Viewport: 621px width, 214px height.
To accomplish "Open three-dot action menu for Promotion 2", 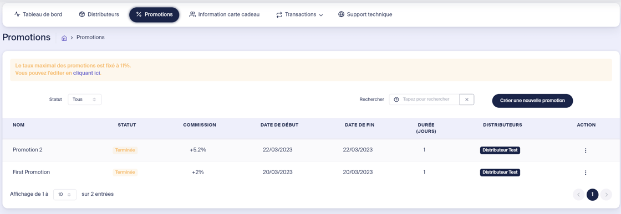I will pyautogui.click(x=586, y=150).
